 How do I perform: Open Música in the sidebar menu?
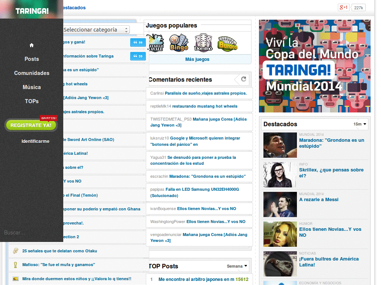point(32,87)
